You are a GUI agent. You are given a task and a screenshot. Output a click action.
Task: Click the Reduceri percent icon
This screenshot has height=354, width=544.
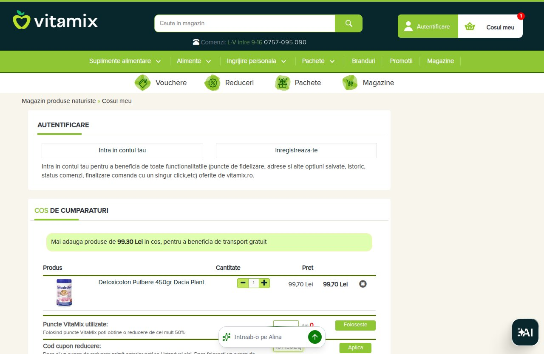pos(212,83)
